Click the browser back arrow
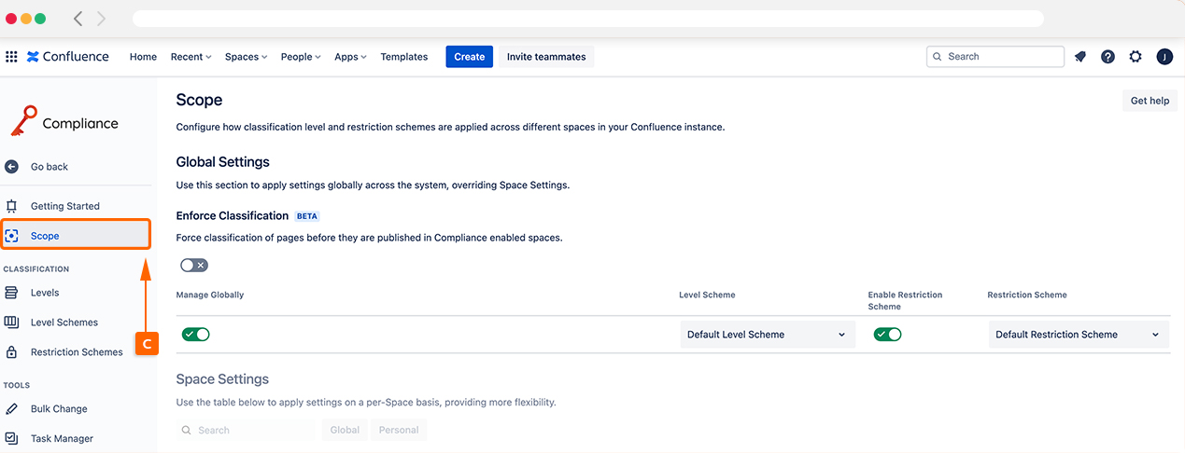Screen dimensions: 1185x453 [78, 19]
